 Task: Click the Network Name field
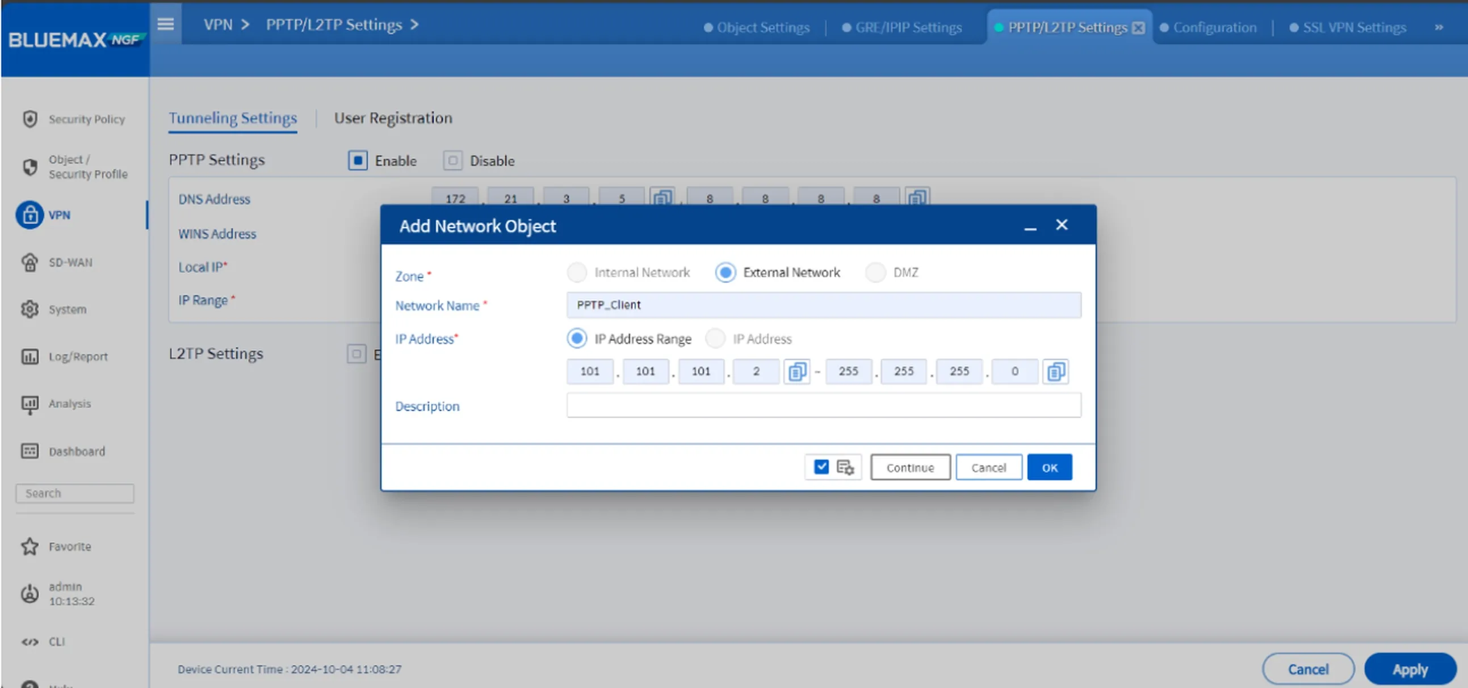point(824,305)
